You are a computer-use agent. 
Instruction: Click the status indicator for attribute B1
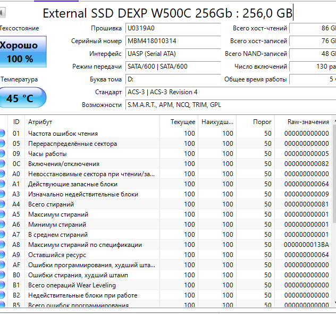pyautogui.click(x=2, y=285)
